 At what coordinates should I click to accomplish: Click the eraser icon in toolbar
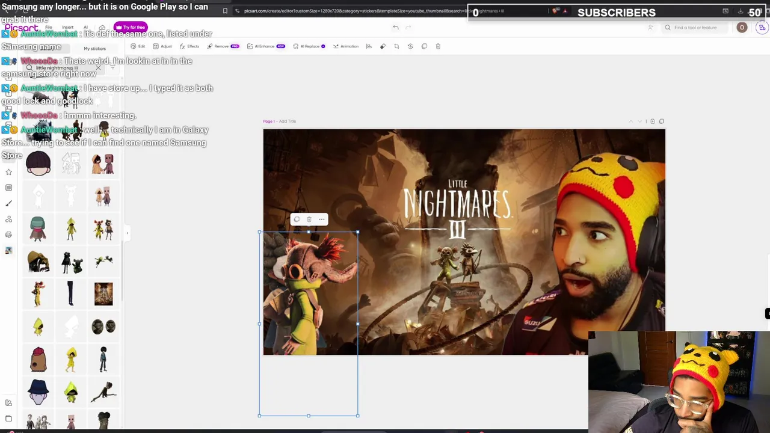coord(383,46)
